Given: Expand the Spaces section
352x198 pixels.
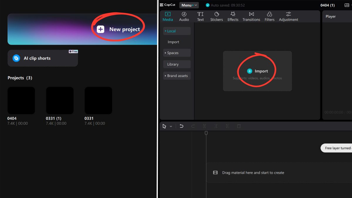Looking at the screenshot, I should [x=177, y=53].
